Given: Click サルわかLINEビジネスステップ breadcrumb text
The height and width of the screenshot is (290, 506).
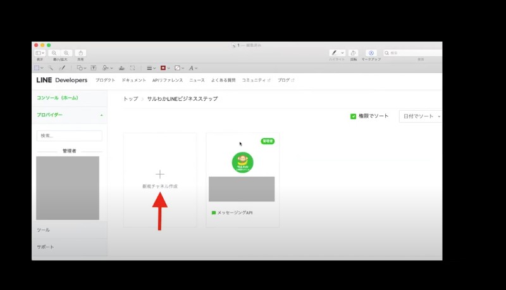Looking at the screenshot, I should point(182,99).
